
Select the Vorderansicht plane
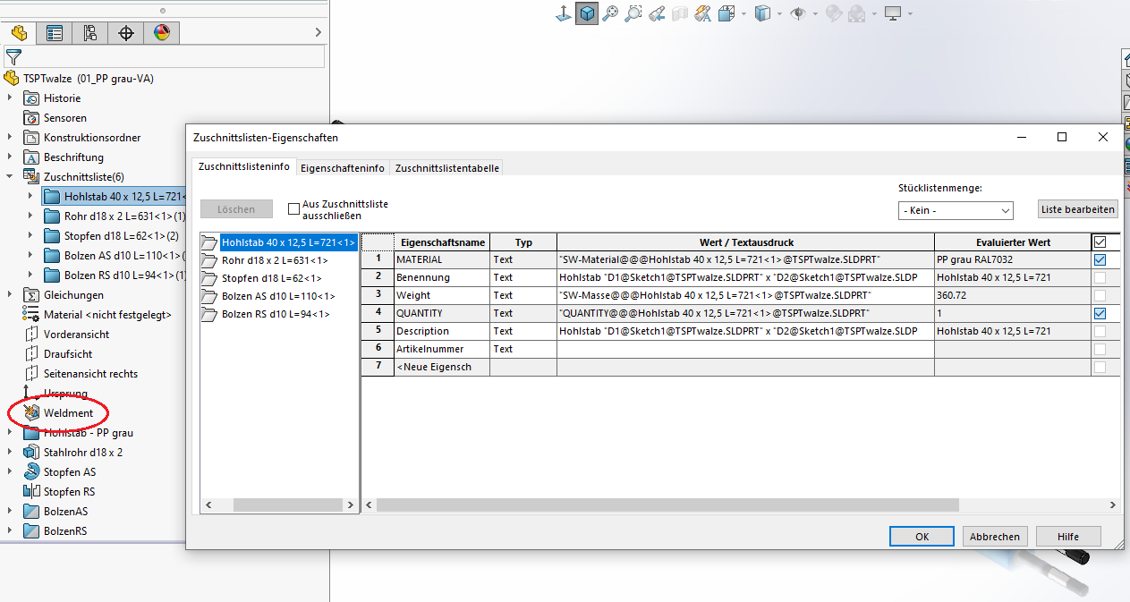point(76,335)
